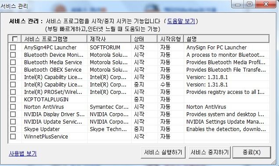This screenshot has height=166, width=279.
Task: Minimize the 서비스 관리 window
Action: [237, 4]
